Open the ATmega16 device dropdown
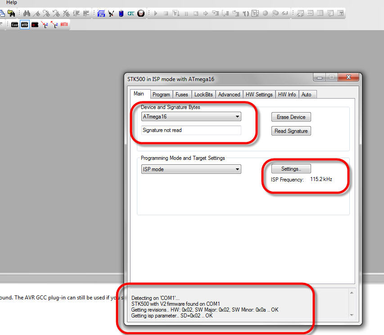The width and height of the screenshot is (384, 335). tap(191, 117)
